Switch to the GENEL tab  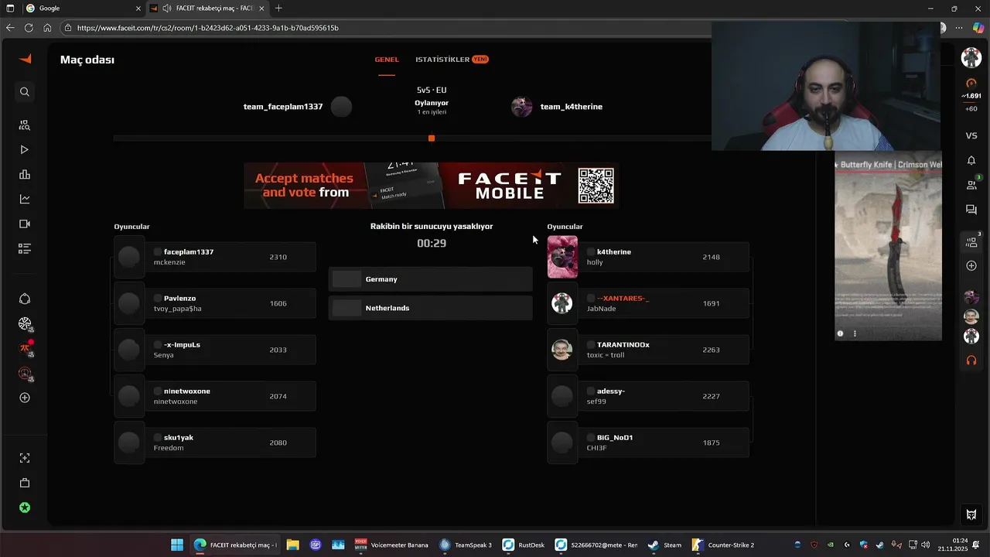coord(387,60)
